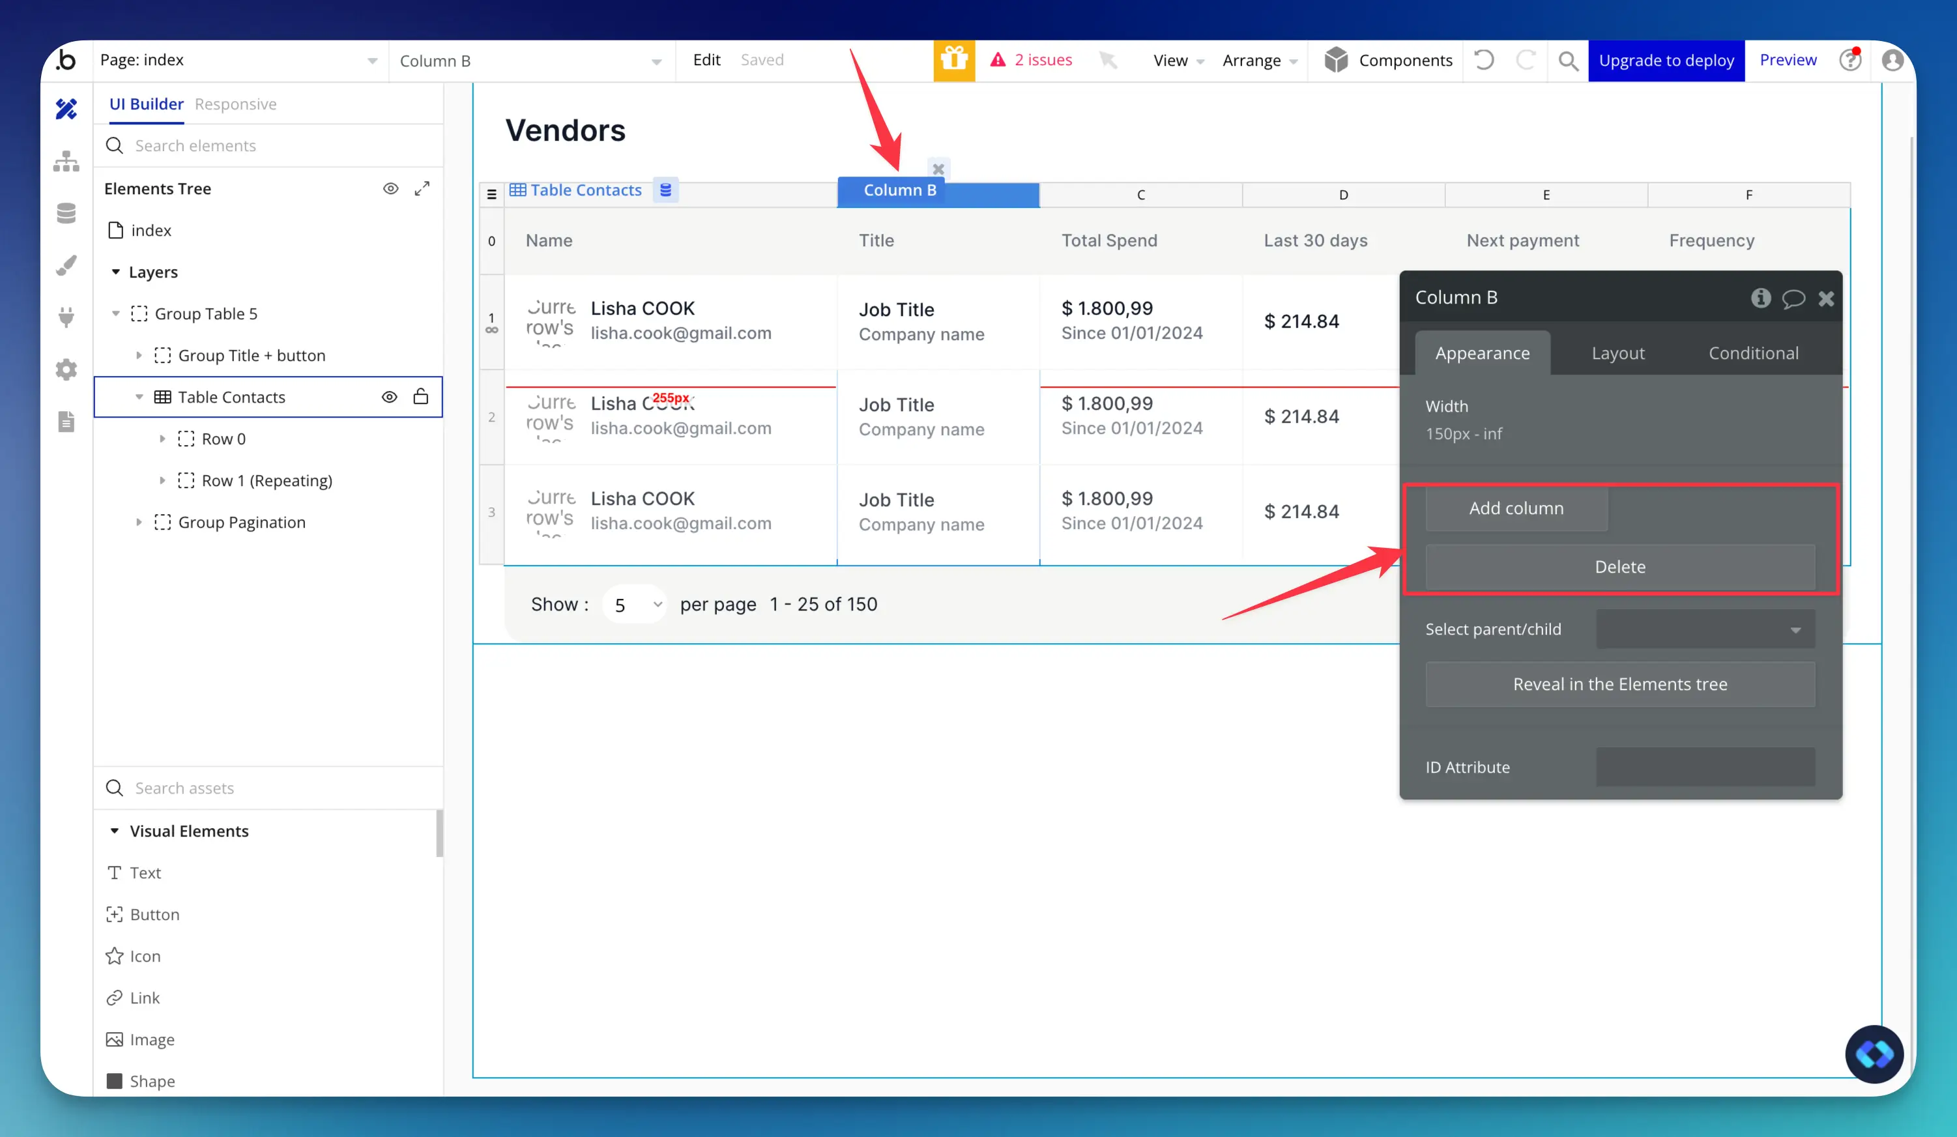Pick the Icon visual element

point(134,956)
